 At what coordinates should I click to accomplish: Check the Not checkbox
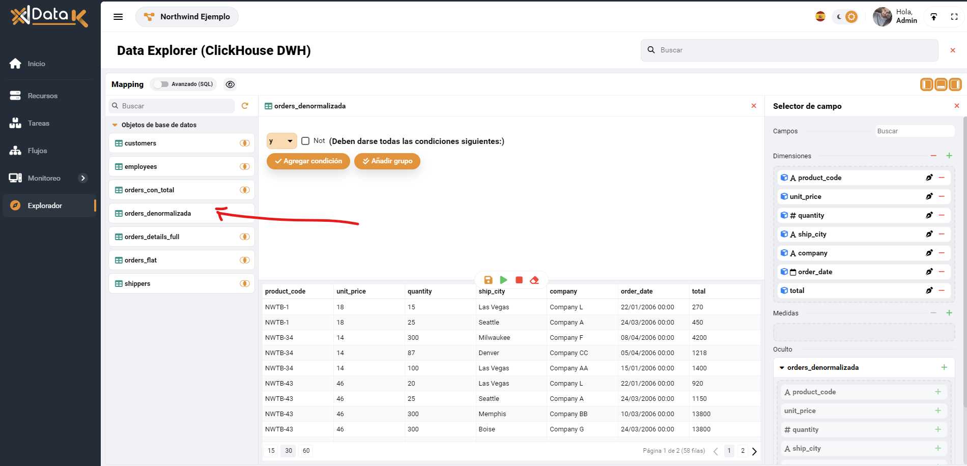[305, 141]
